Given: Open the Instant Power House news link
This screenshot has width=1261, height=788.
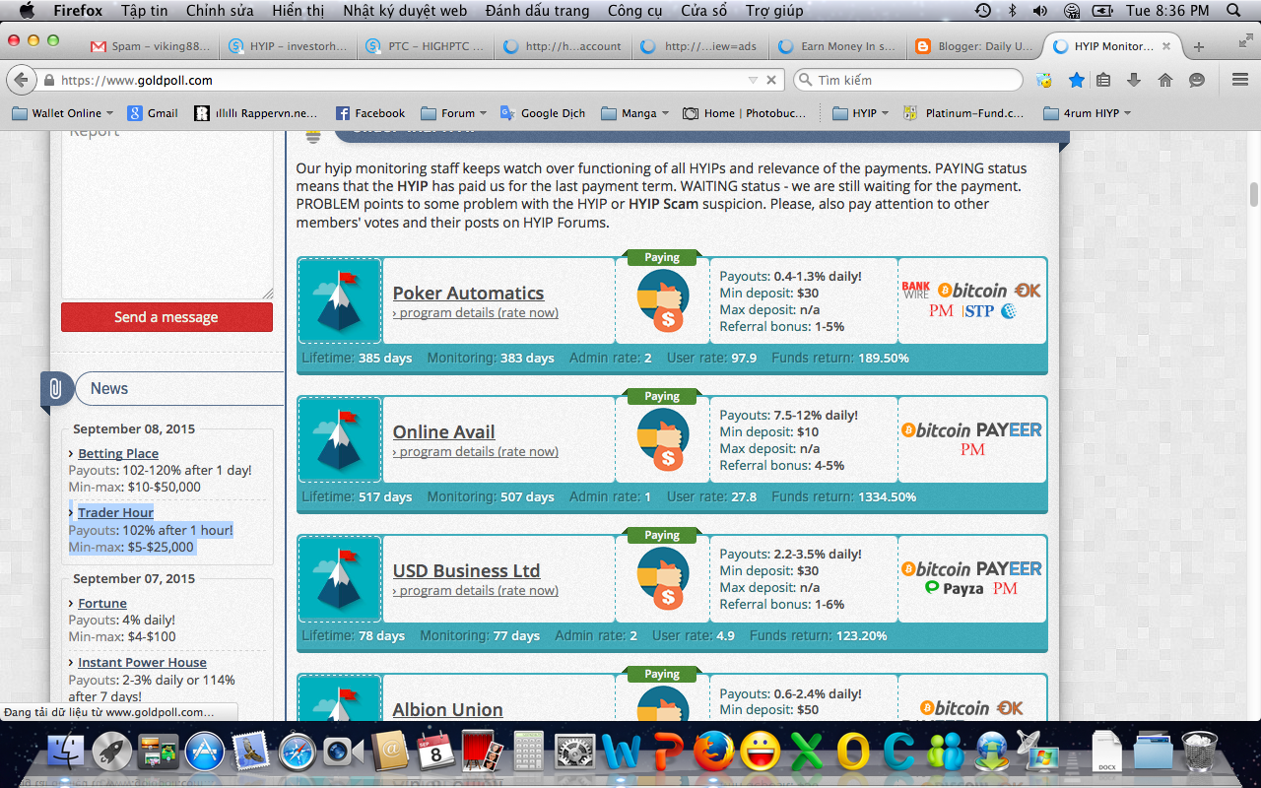Looking at the screenshot, I should tap(142, 663).
